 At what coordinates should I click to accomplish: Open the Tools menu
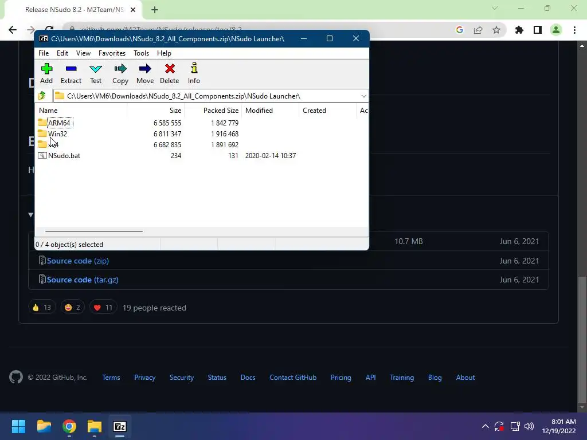(141, 53)
